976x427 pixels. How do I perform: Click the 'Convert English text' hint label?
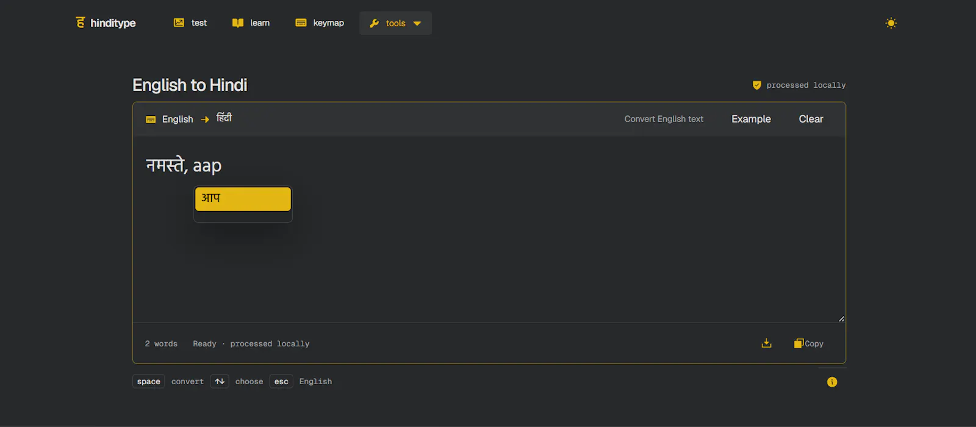[x=664, y=119]
